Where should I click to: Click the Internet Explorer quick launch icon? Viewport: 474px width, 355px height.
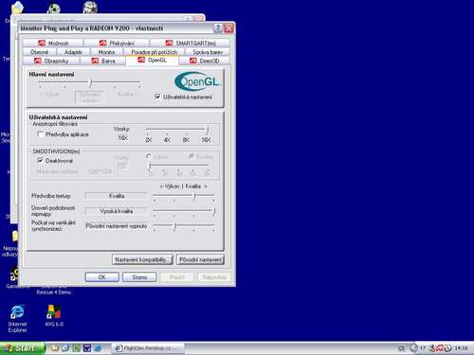pos(98,348)
